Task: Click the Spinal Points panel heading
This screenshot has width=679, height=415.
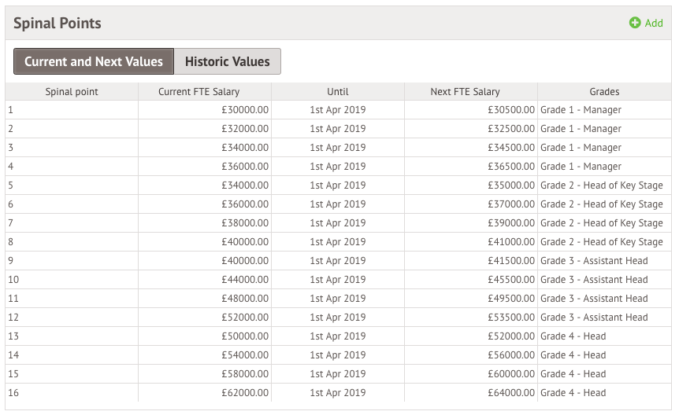Action: pyautogui.click(x=58, y=24)
